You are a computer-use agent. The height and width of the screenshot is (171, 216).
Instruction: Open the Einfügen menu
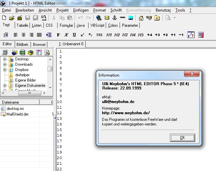point(81,10)
